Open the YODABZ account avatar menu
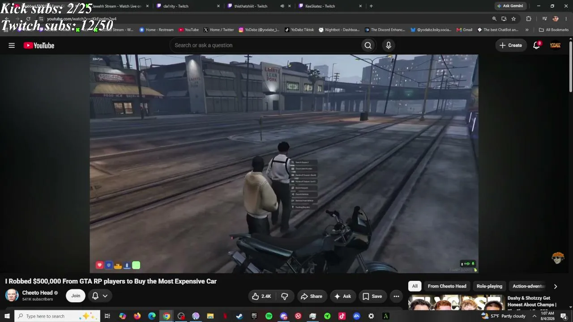Image resolution: width=573 pixels, height=322 pixels. [556, 45]
